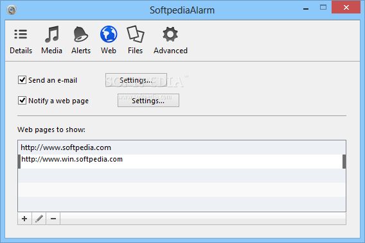Minimize the SoftpediaAlarm window
The width and height of the screenshot is (365, 243).
[x=306, y=8]
